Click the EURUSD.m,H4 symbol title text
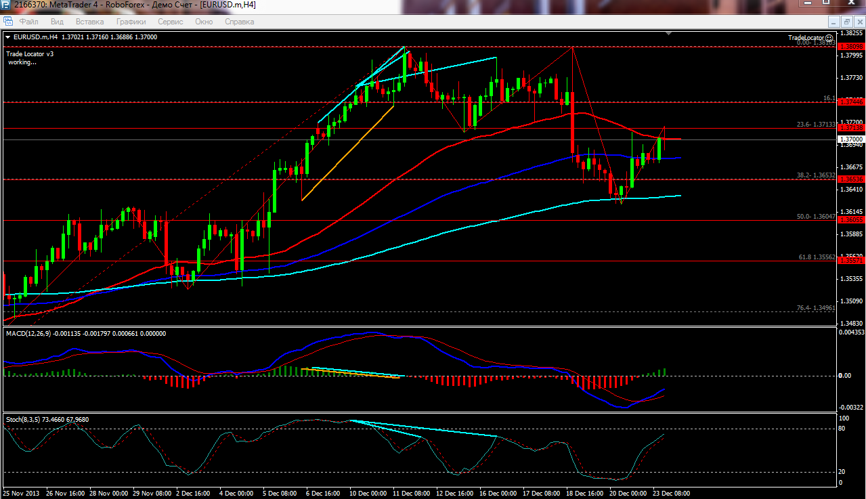 tap(35, 37)
